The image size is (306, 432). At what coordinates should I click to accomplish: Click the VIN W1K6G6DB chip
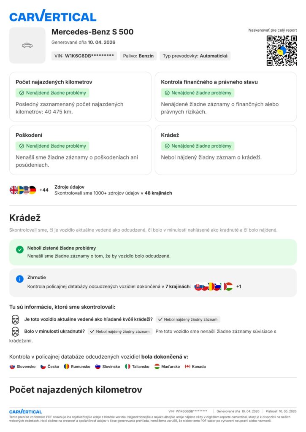84,56
